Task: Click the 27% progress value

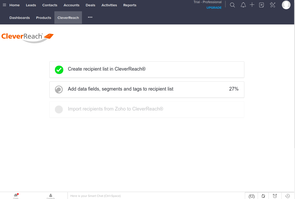Action: click(234, 89)
